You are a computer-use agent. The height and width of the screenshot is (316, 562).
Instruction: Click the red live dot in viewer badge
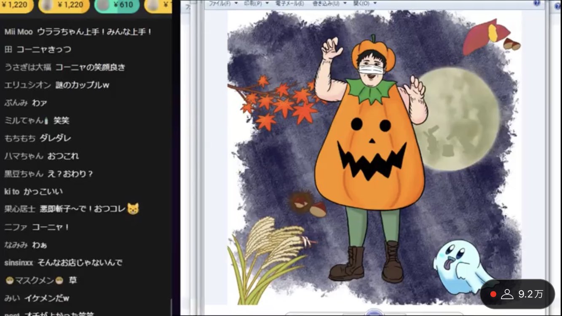(493, 294)
